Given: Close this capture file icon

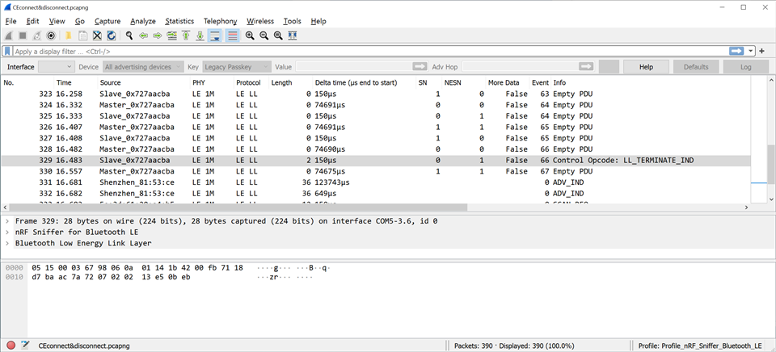Looking at the screenshot, I should pos(98,36).
